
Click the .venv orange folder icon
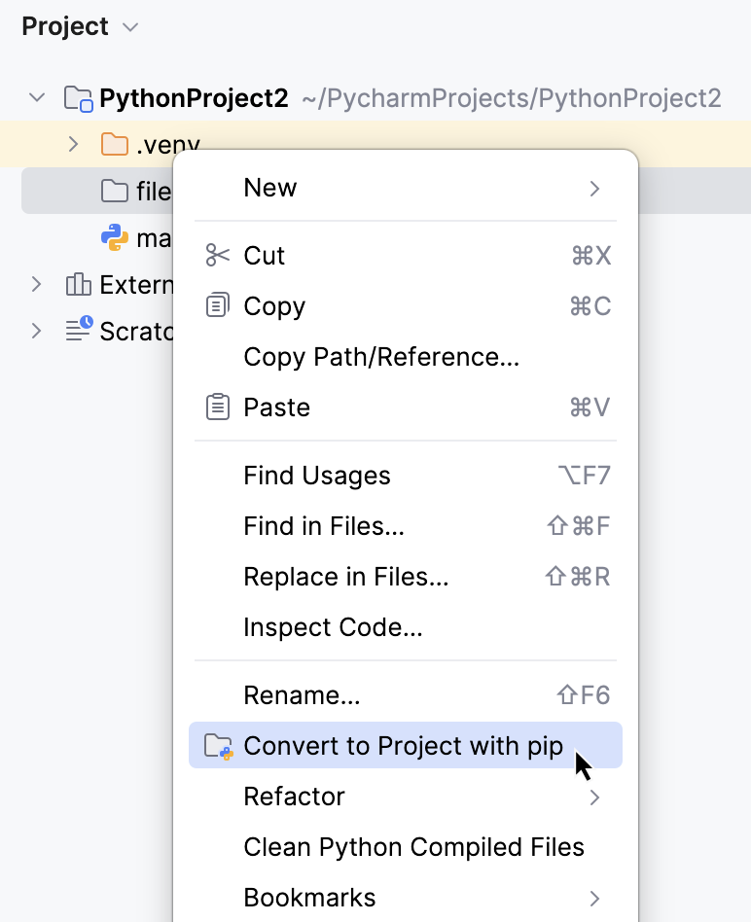tap(114, 144)
